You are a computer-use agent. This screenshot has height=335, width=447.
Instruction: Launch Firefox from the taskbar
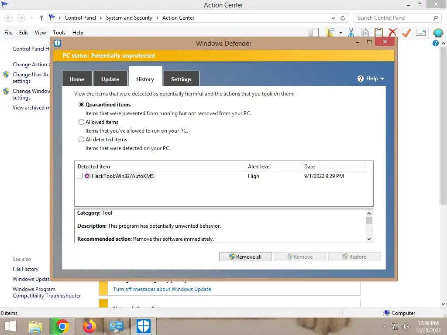[89, 326]
